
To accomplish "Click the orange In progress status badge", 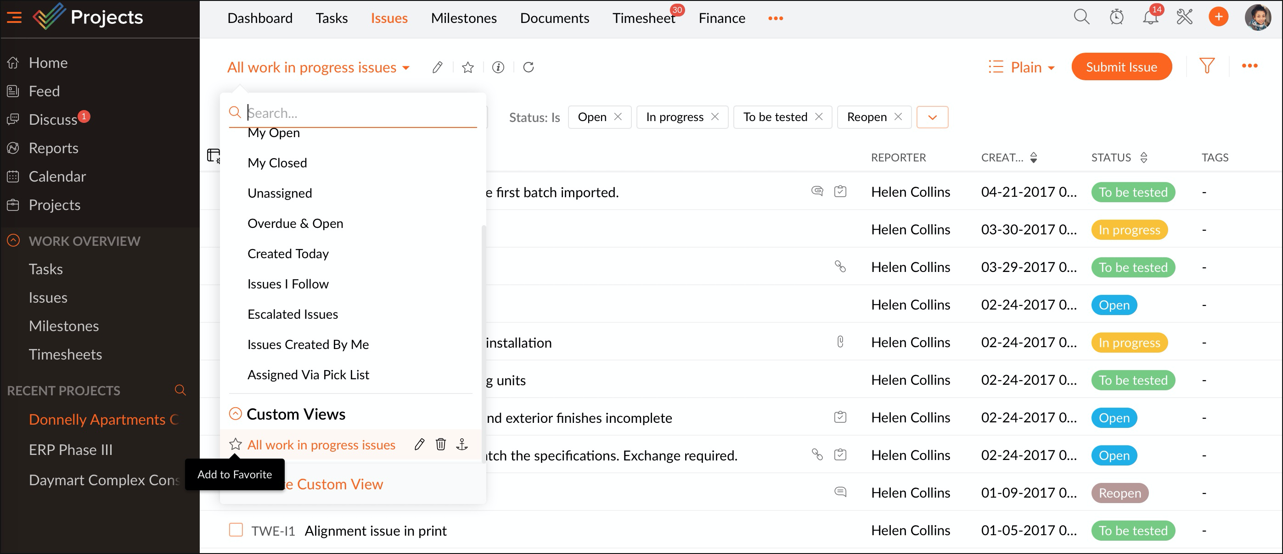I will pyautogui.click(x=1129, y=230).
